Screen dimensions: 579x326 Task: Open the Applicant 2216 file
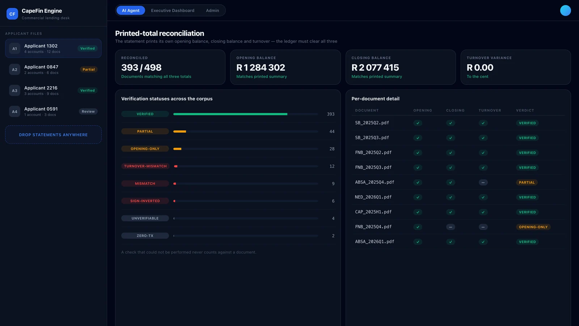53,91
